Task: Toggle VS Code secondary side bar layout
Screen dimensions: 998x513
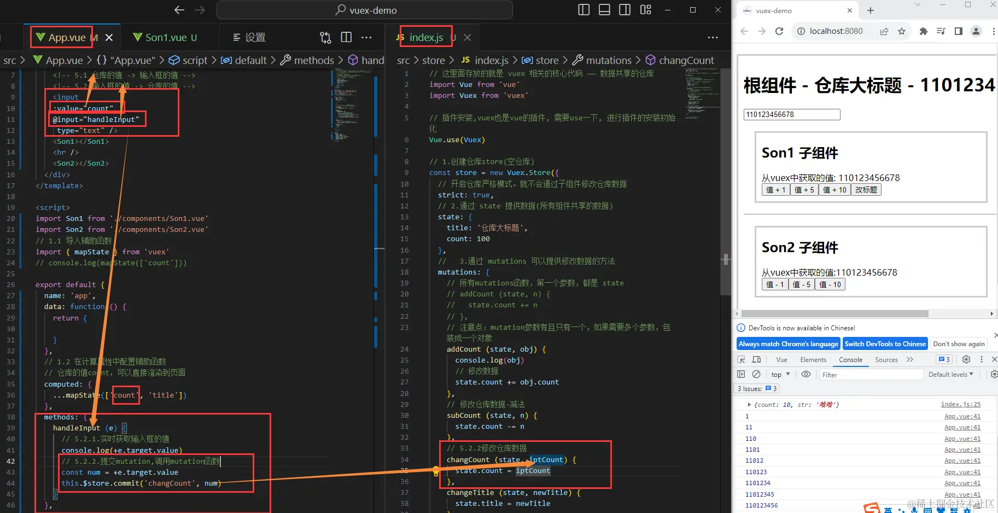Action: (625, 10)
